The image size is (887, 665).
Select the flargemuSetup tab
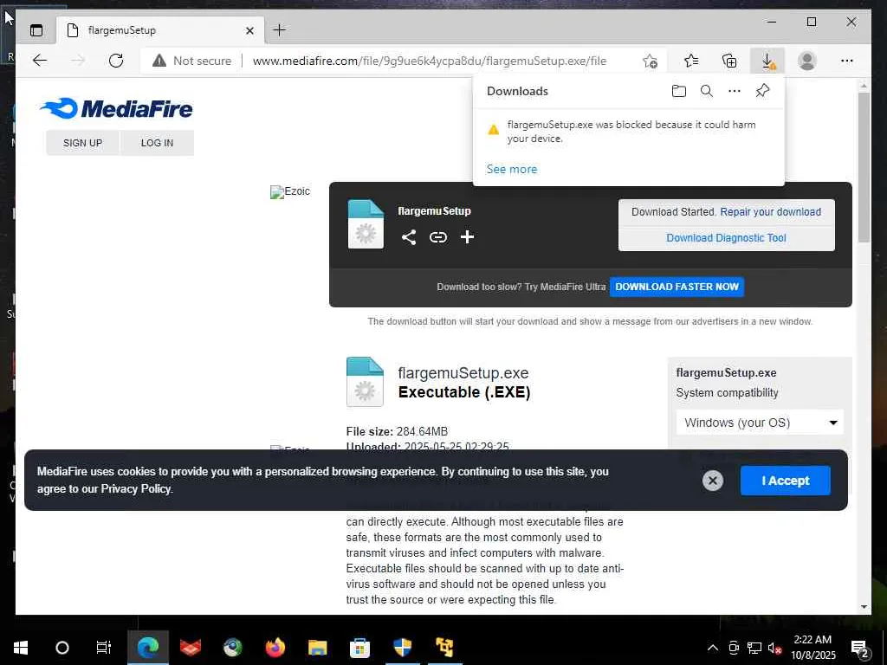click(160, 30)
